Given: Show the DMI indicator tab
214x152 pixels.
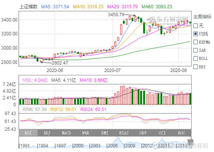Looking at the screenshot, I should tap(105, 133).
